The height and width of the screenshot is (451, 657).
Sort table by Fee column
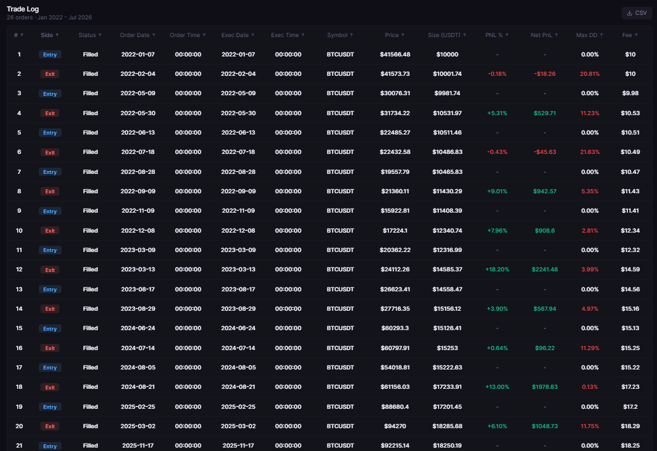click(x=630, y=35)
